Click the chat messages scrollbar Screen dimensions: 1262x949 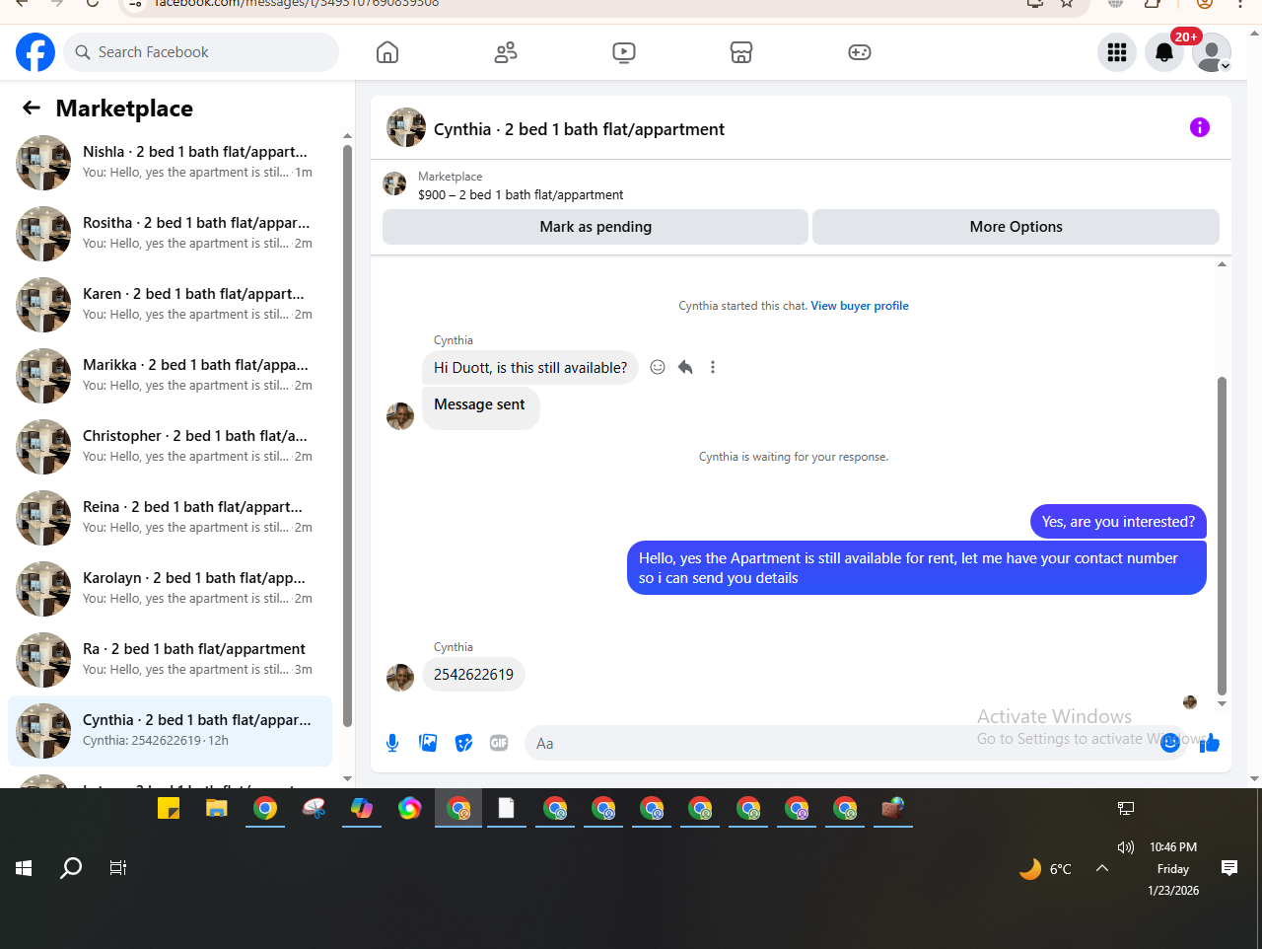point(1222,536)
